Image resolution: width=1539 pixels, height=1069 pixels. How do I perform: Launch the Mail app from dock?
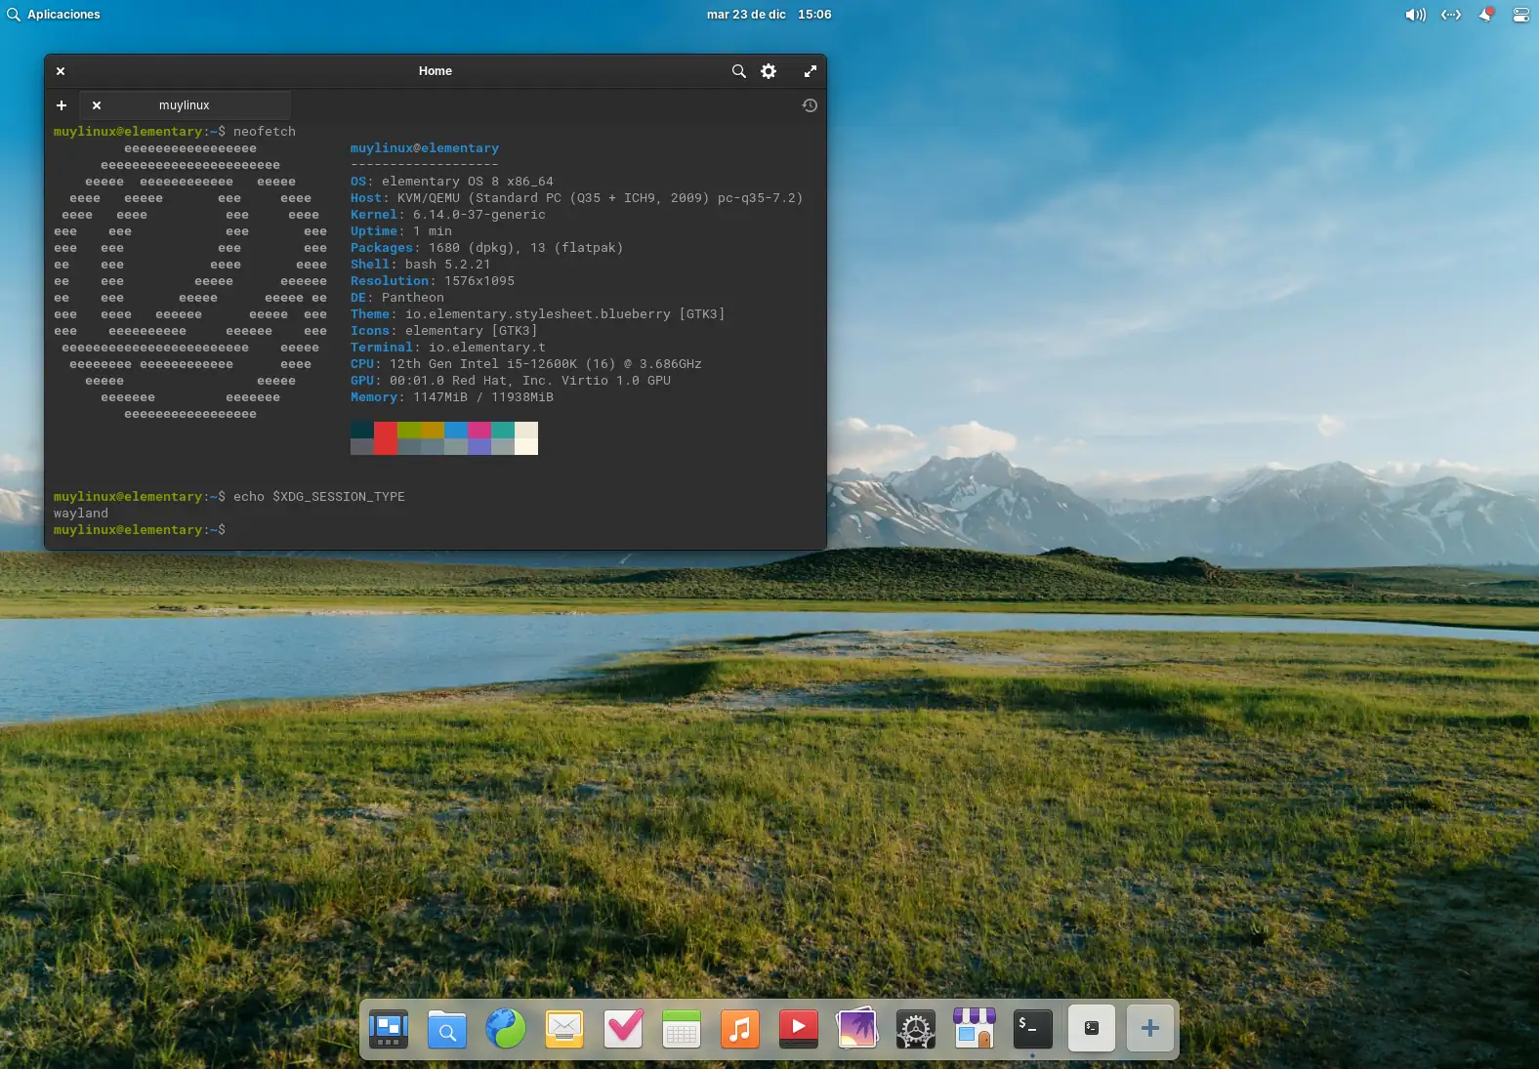pyautogui.click(x=564, y=1029)
